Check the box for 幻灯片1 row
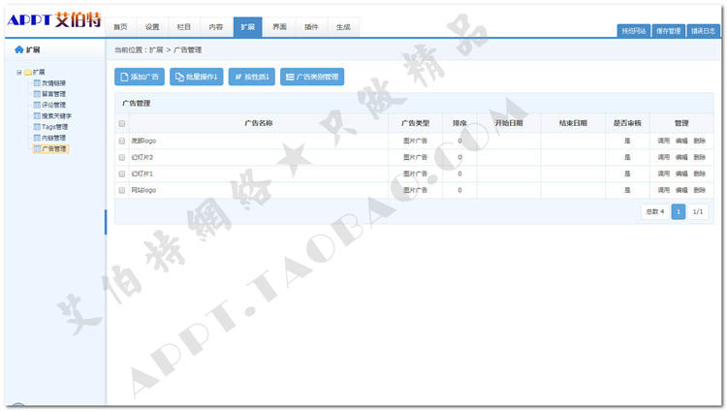Viewport: 727px width, 411px height. (x=122, y=174)
